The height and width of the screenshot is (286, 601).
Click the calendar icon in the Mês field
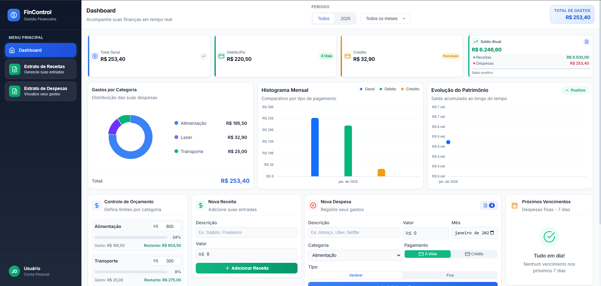[x=492, y=233]
